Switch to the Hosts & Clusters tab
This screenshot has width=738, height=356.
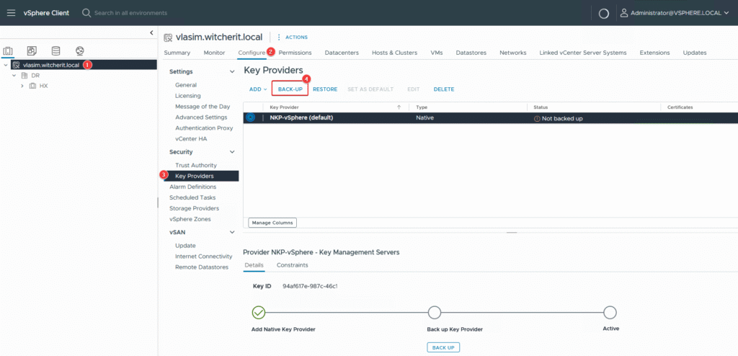tap(394, 53)
